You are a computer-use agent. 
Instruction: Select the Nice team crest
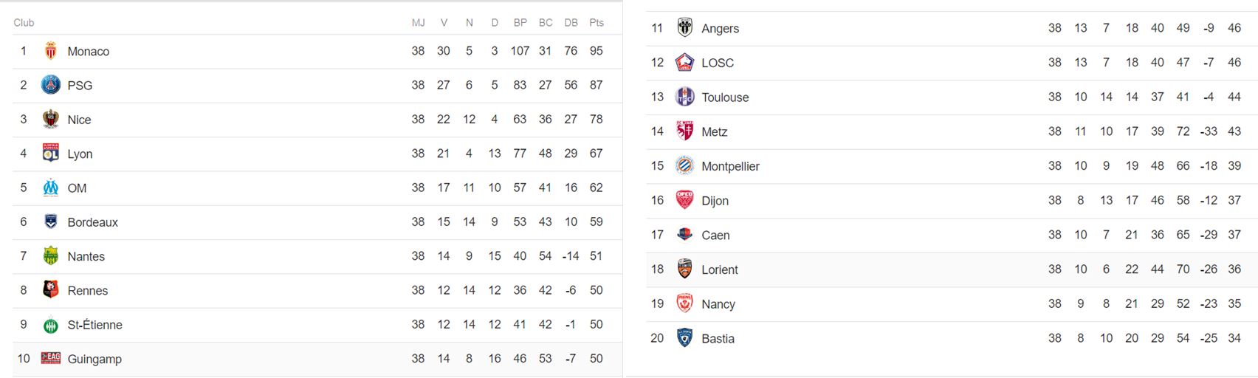50,119
